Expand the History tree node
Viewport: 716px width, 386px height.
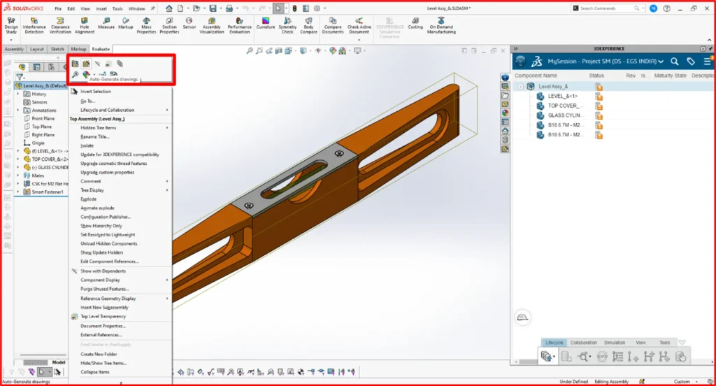[x=18, y=94]
